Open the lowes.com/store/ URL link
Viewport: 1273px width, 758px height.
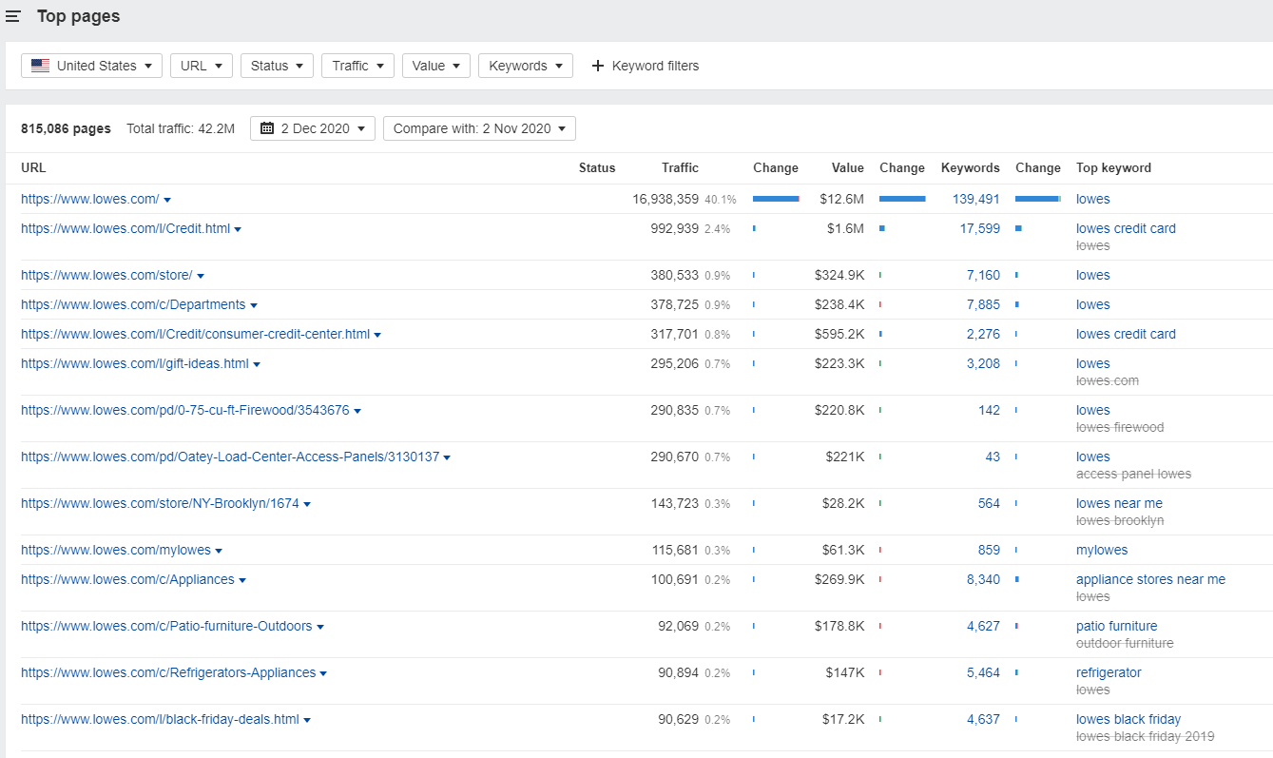(x=106, y=275)
